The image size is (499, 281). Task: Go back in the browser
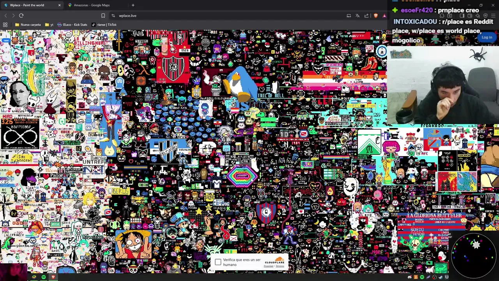pyautogui.click(x=5, y=16)
